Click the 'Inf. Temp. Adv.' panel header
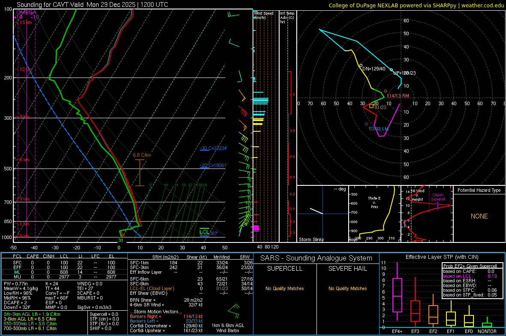The height and width of the screenshot is (336, 506). click(287, 18)
